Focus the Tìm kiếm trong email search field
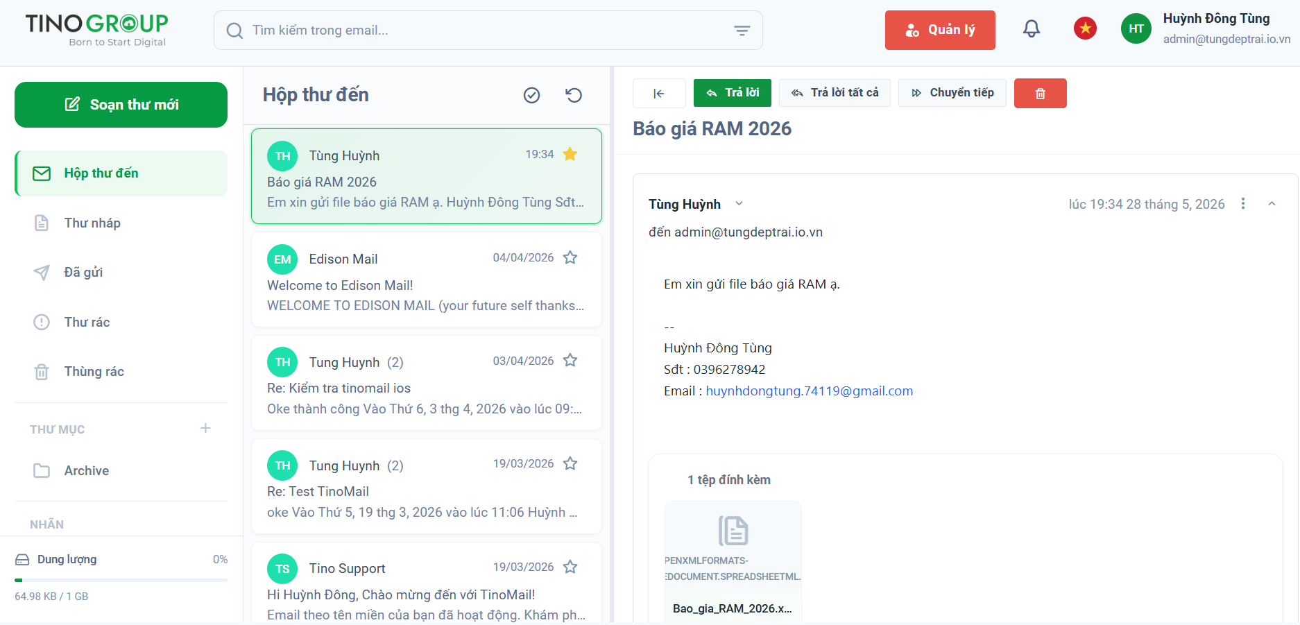The height and width of the screenshot is (625, 1300). (488, 31)
